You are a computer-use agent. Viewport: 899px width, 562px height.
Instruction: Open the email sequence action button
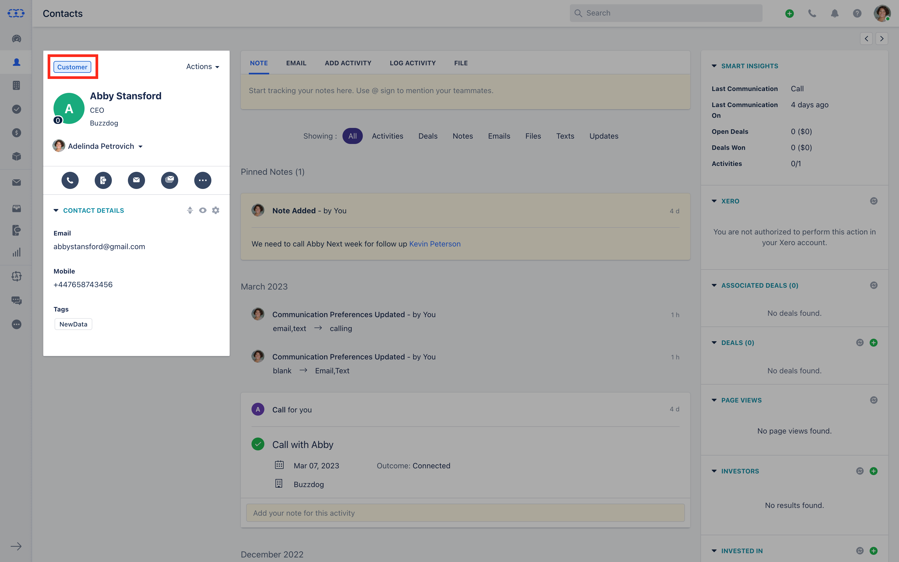coord(169,180)
